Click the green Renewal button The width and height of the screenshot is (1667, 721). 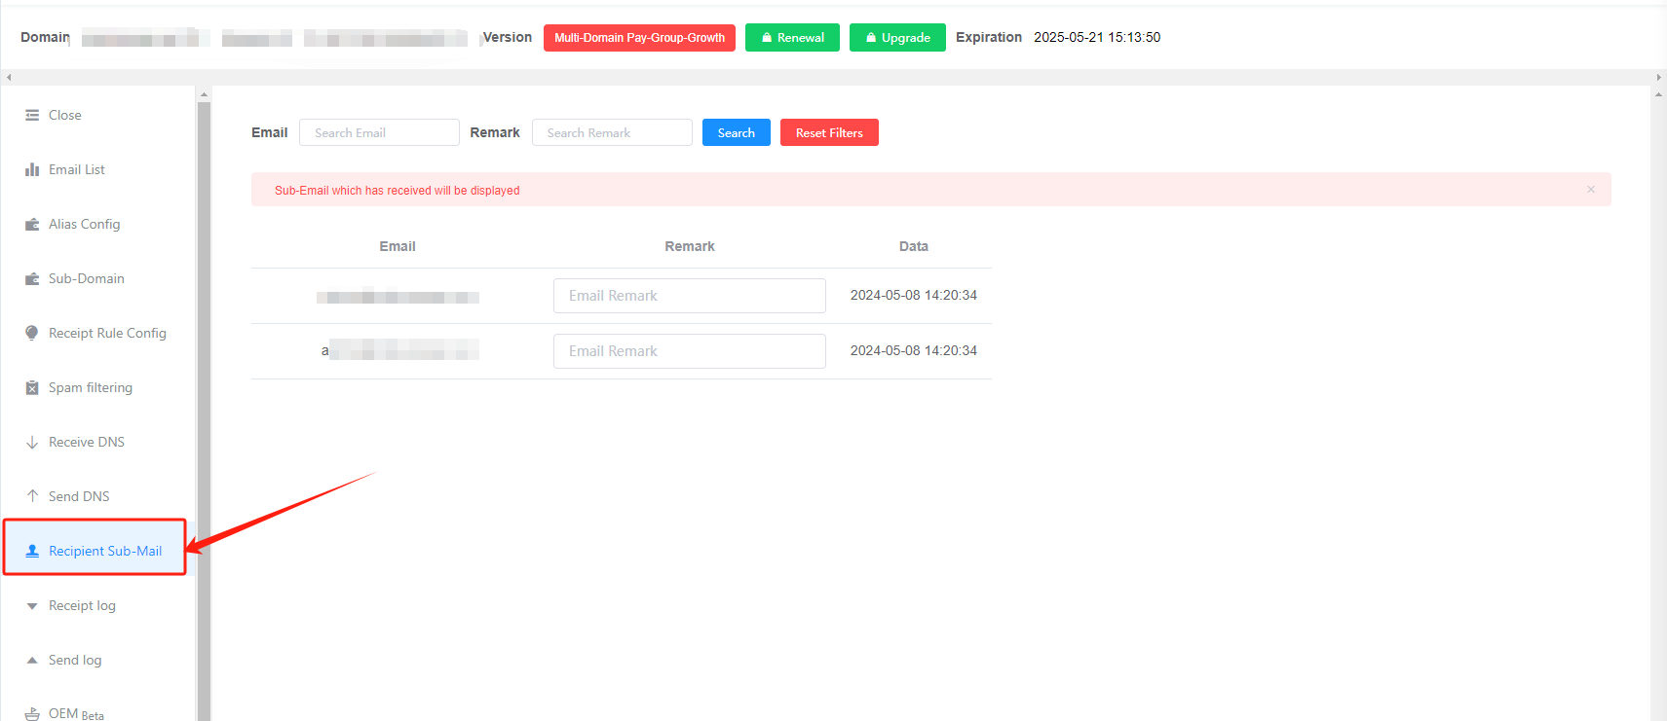coord(792,37)
